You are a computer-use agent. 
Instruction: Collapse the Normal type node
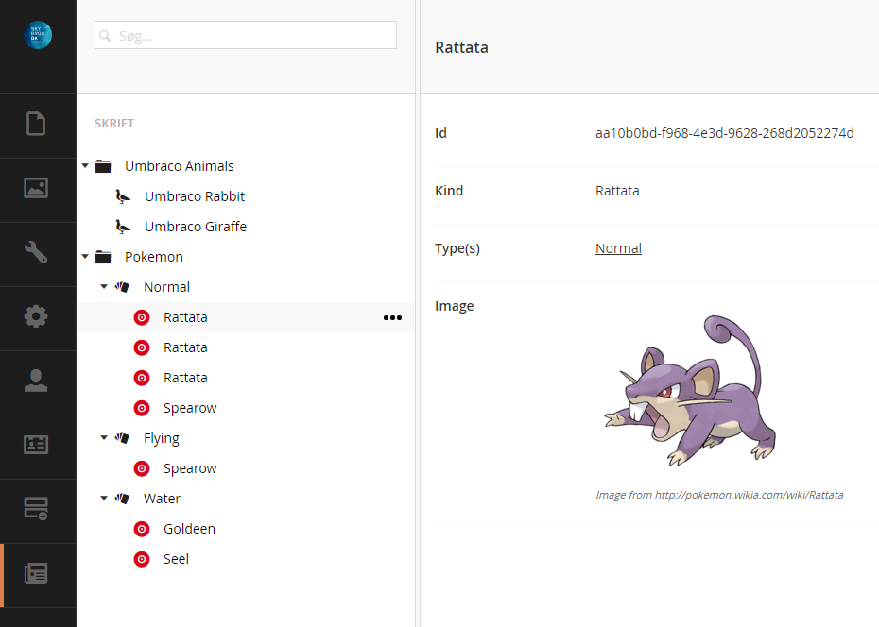(x=104, y=287)
